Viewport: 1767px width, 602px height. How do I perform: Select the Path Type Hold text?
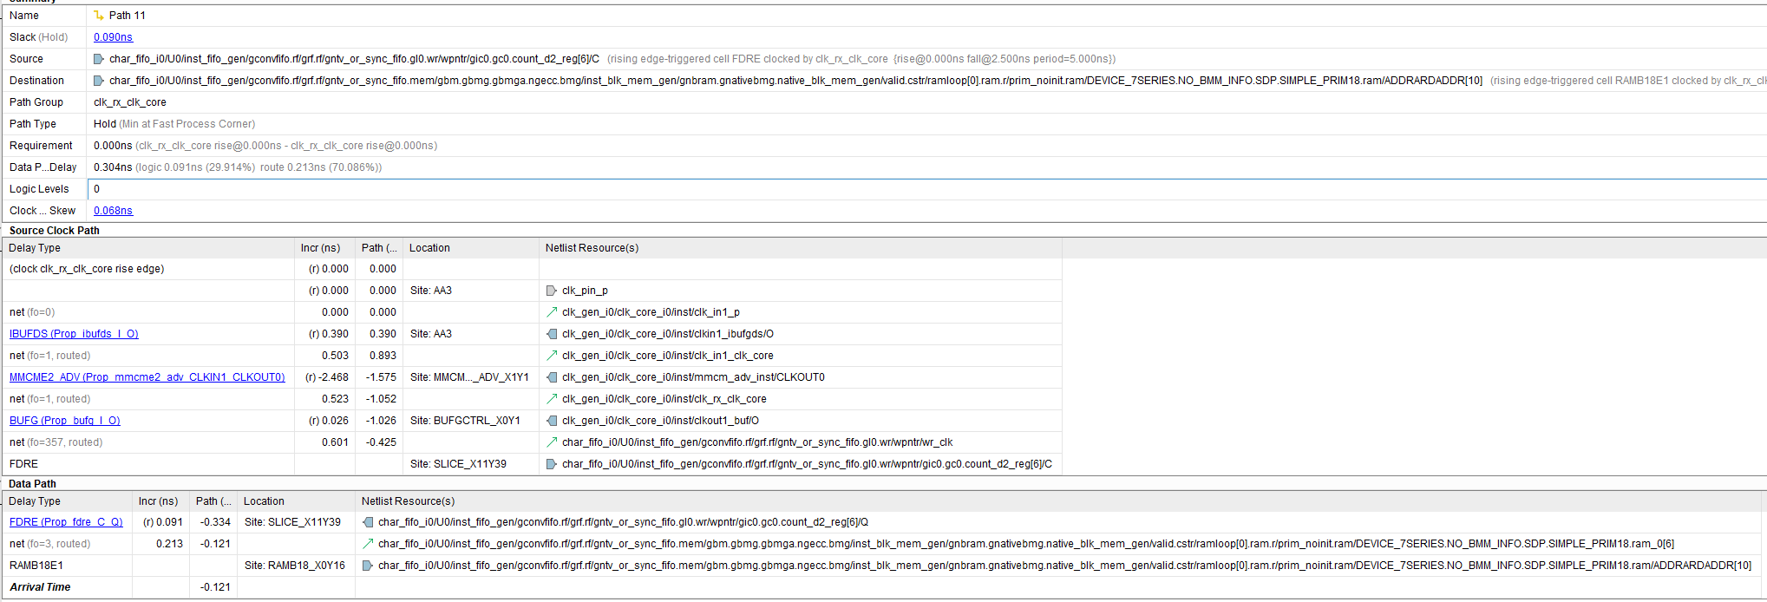(105, 124)
